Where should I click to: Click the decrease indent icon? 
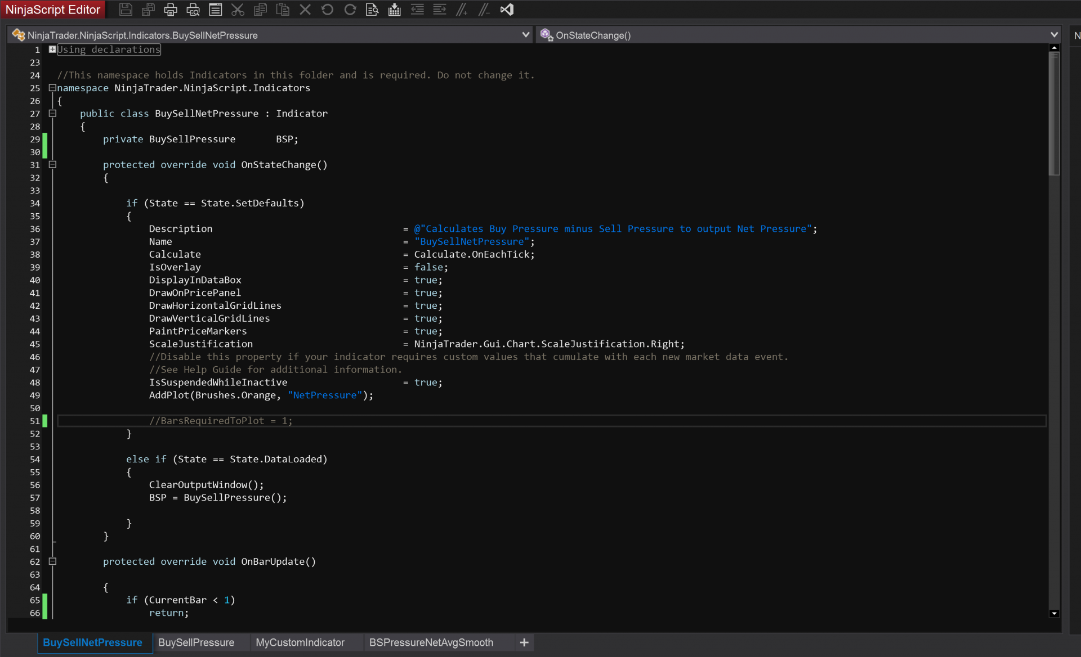417,10
